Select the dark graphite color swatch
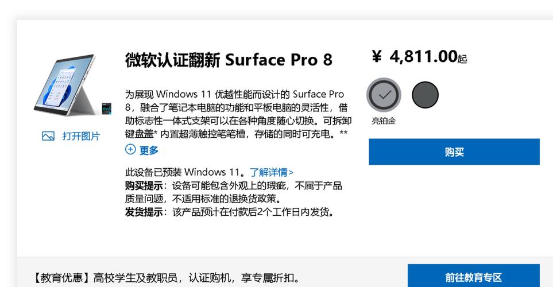This screenshot has height=287, width=553. pyautogui.click(x=425, y=95)
